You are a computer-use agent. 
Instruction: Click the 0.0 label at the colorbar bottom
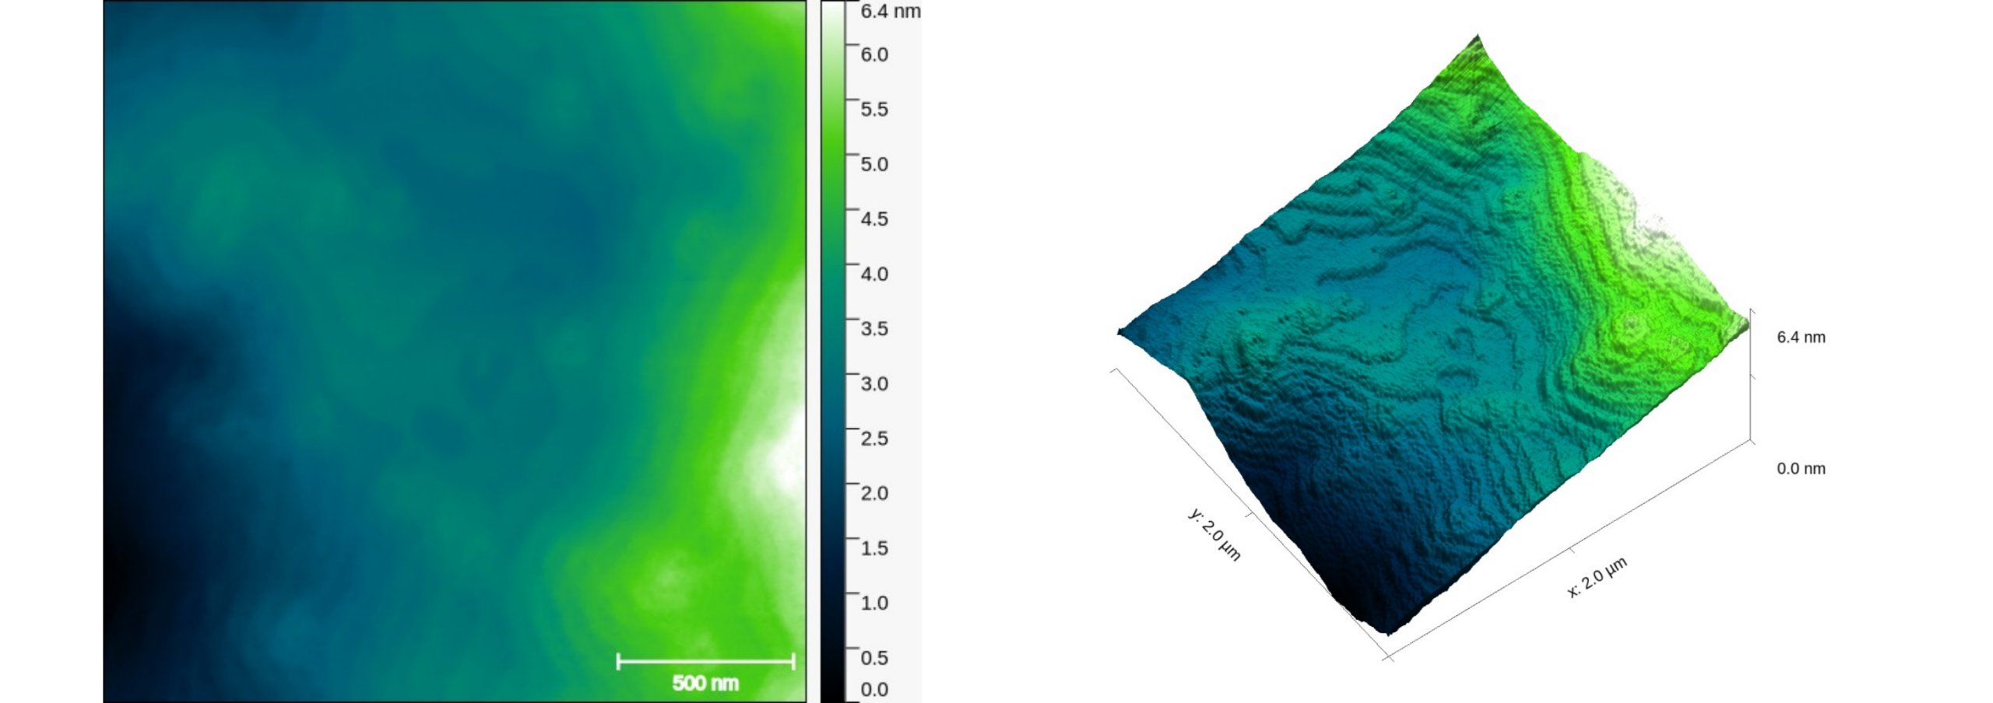point(874,690)
